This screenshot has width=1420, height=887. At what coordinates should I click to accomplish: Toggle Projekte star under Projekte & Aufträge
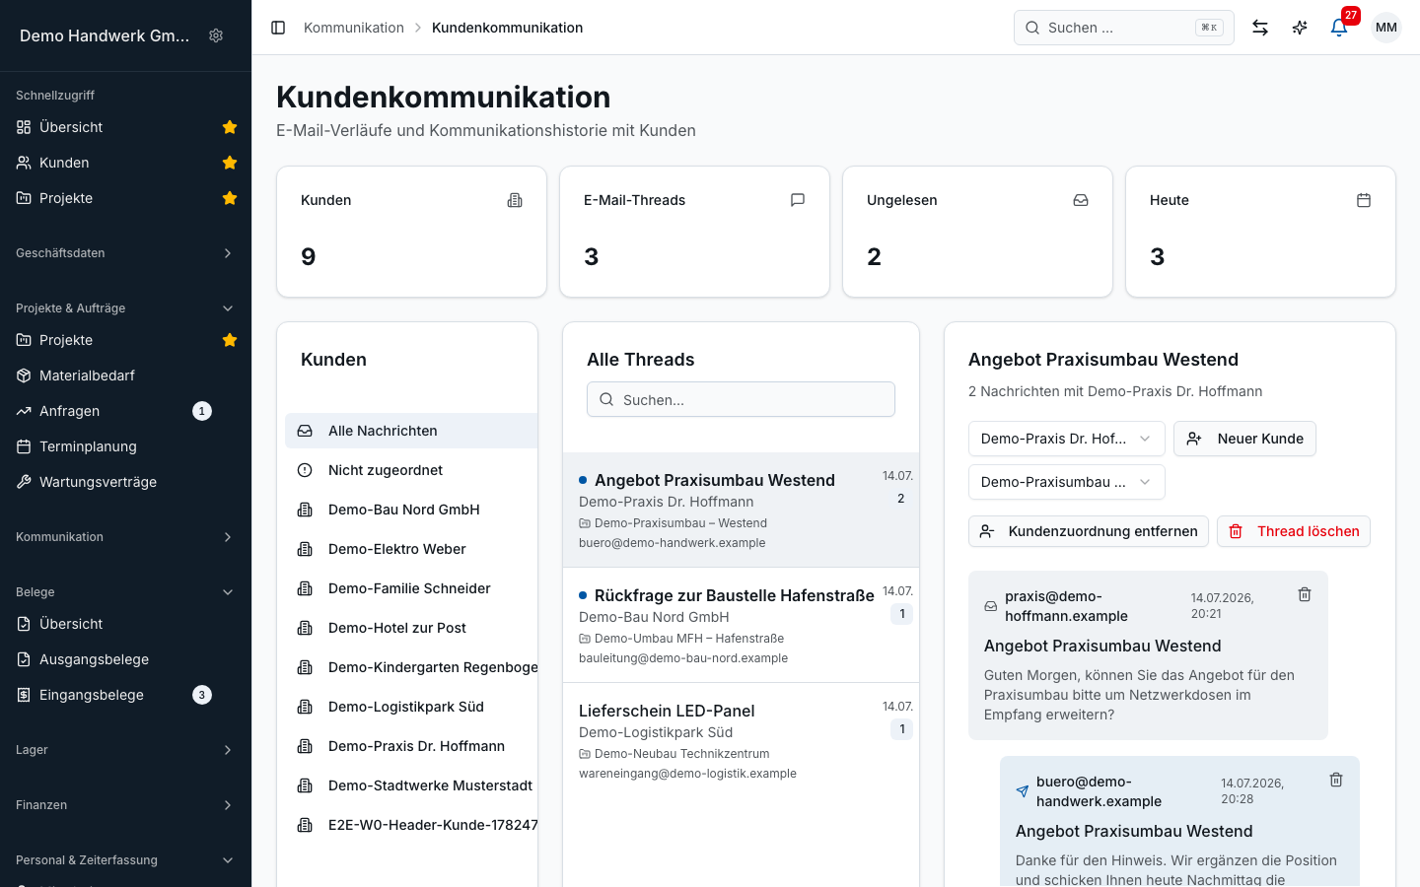tap(230, 340)
